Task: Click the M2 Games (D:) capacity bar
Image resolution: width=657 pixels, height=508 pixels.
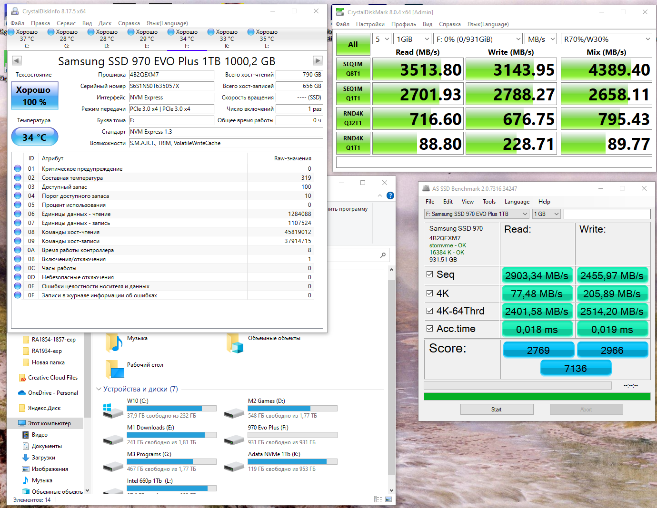Action: click(x=293, y=408)
